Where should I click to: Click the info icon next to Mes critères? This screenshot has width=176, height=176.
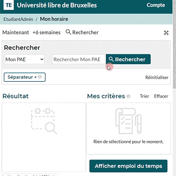tap(128, 96)
